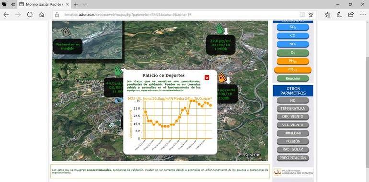369x182 pixels.
Task: Share this page
Action: pos(351,15)
